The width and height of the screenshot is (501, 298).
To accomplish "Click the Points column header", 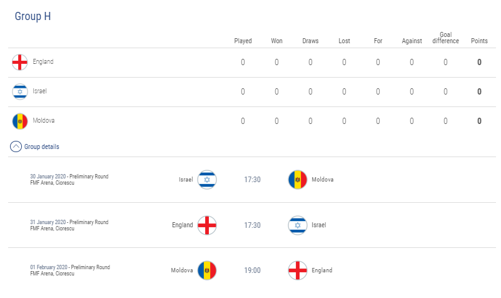I will 479,41.
